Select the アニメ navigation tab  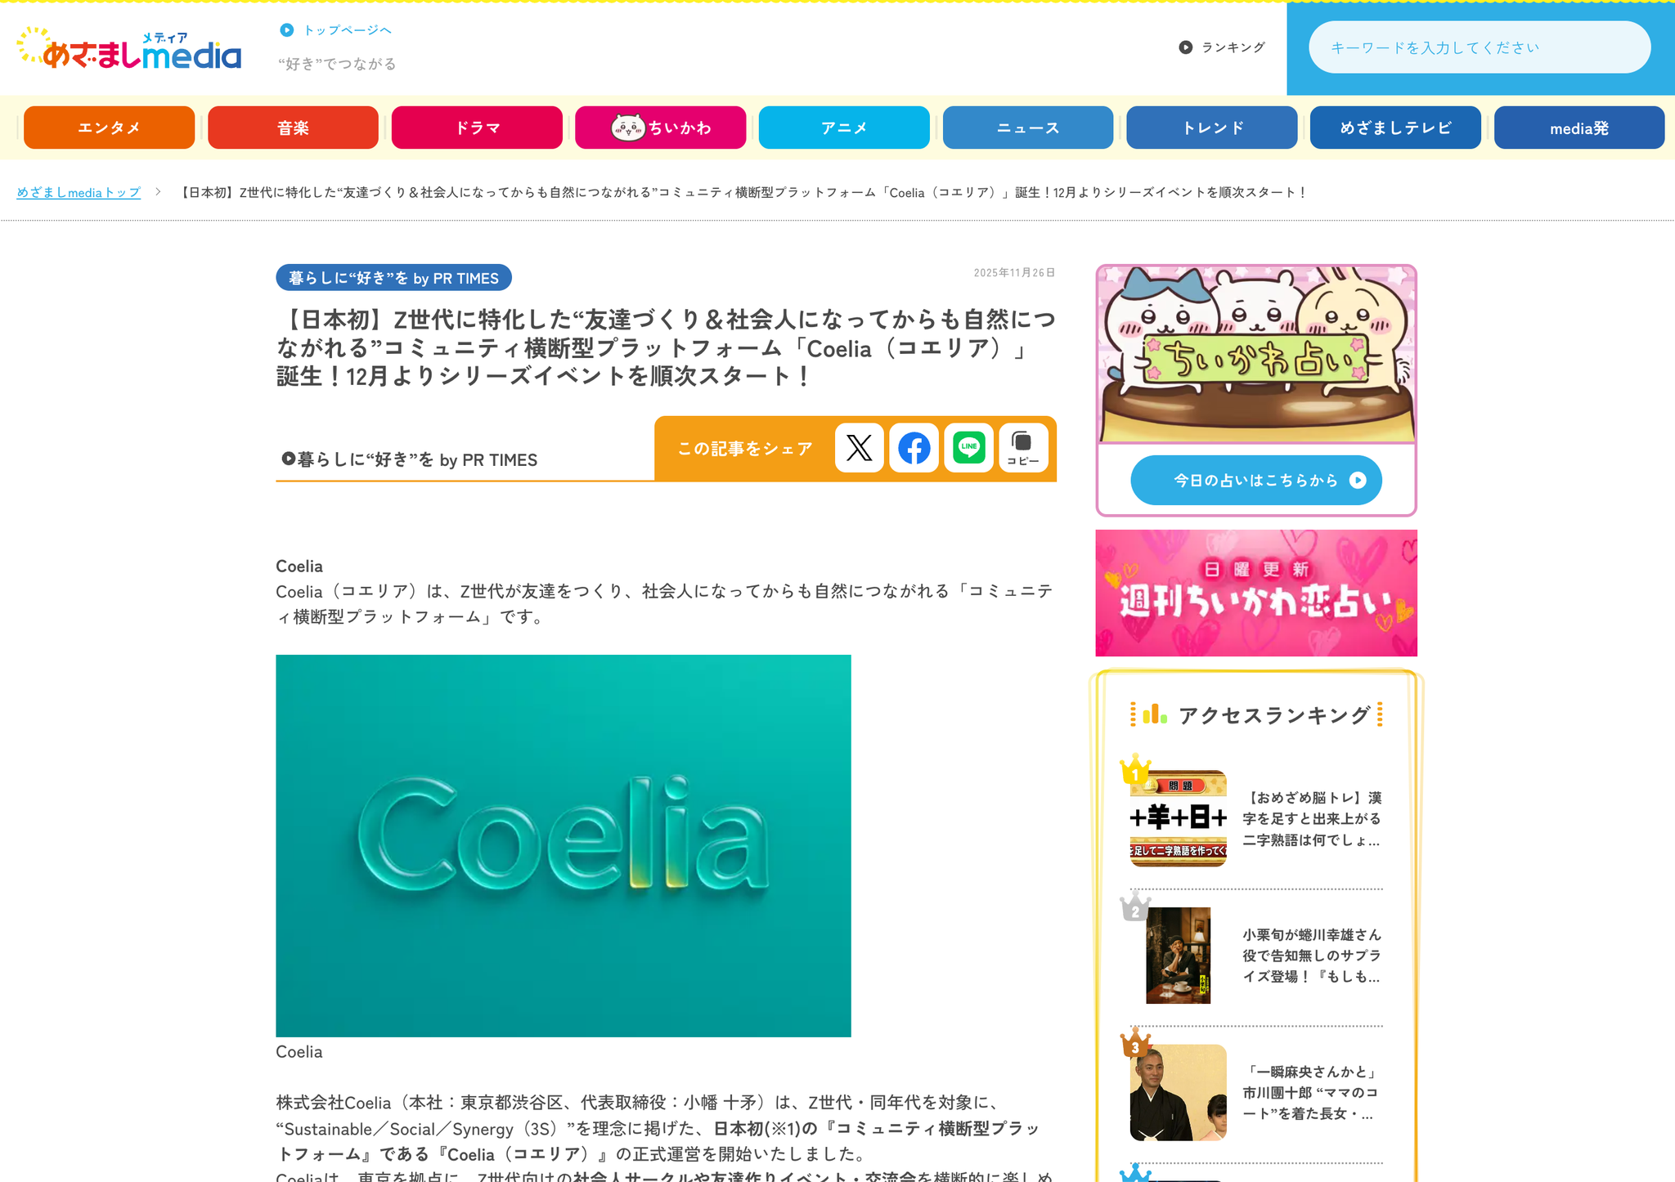(844, 128)
